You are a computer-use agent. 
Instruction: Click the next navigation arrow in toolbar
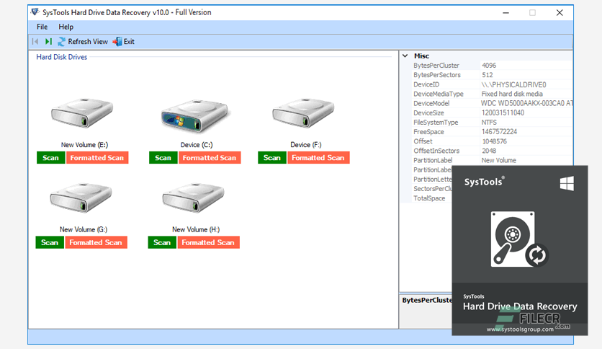[x=48, y=42]
